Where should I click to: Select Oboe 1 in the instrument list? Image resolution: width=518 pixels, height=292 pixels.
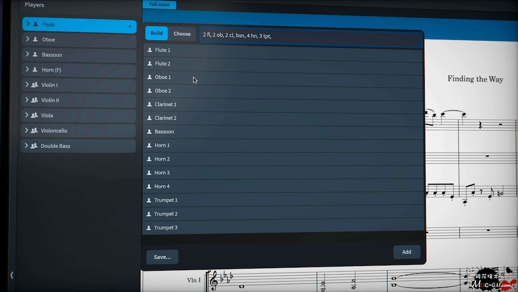click(163, 77)
